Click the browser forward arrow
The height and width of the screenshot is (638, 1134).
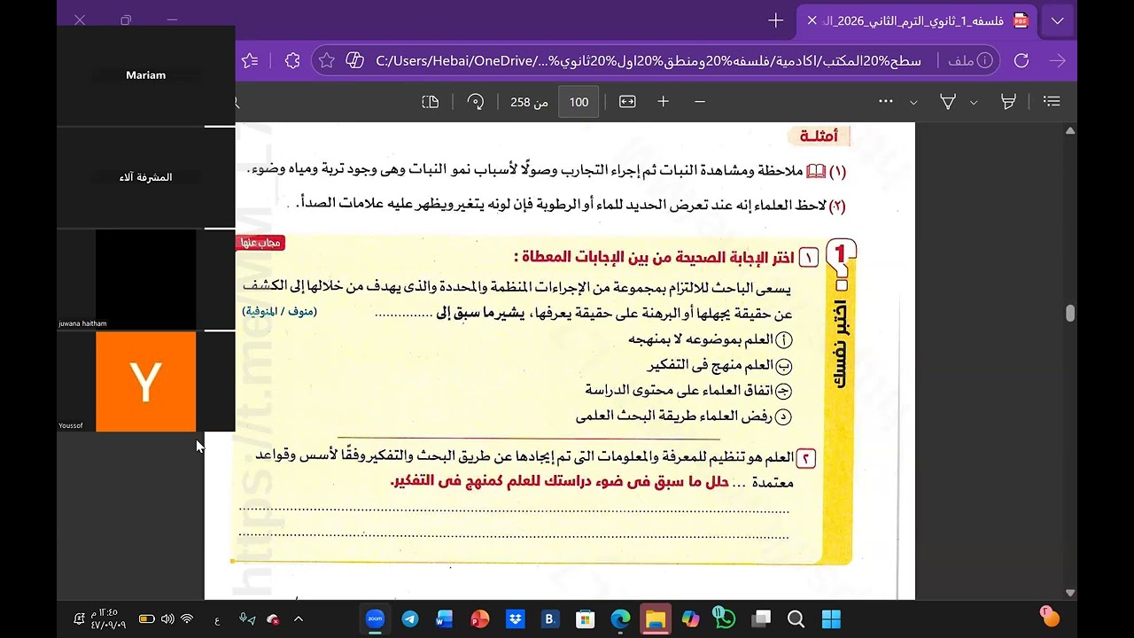click(1057, 60)
